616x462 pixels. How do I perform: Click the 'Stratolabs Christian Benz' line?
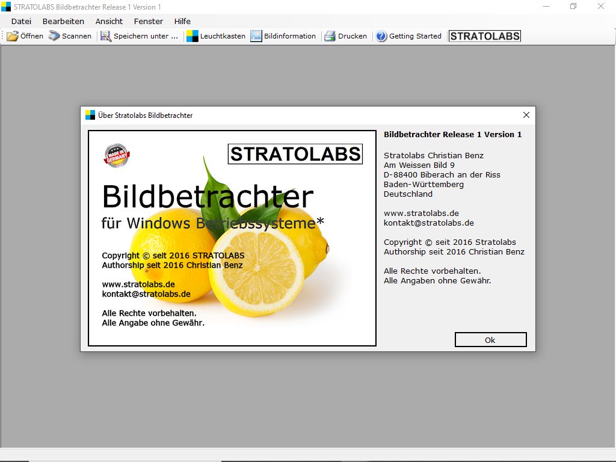point(434,156)
